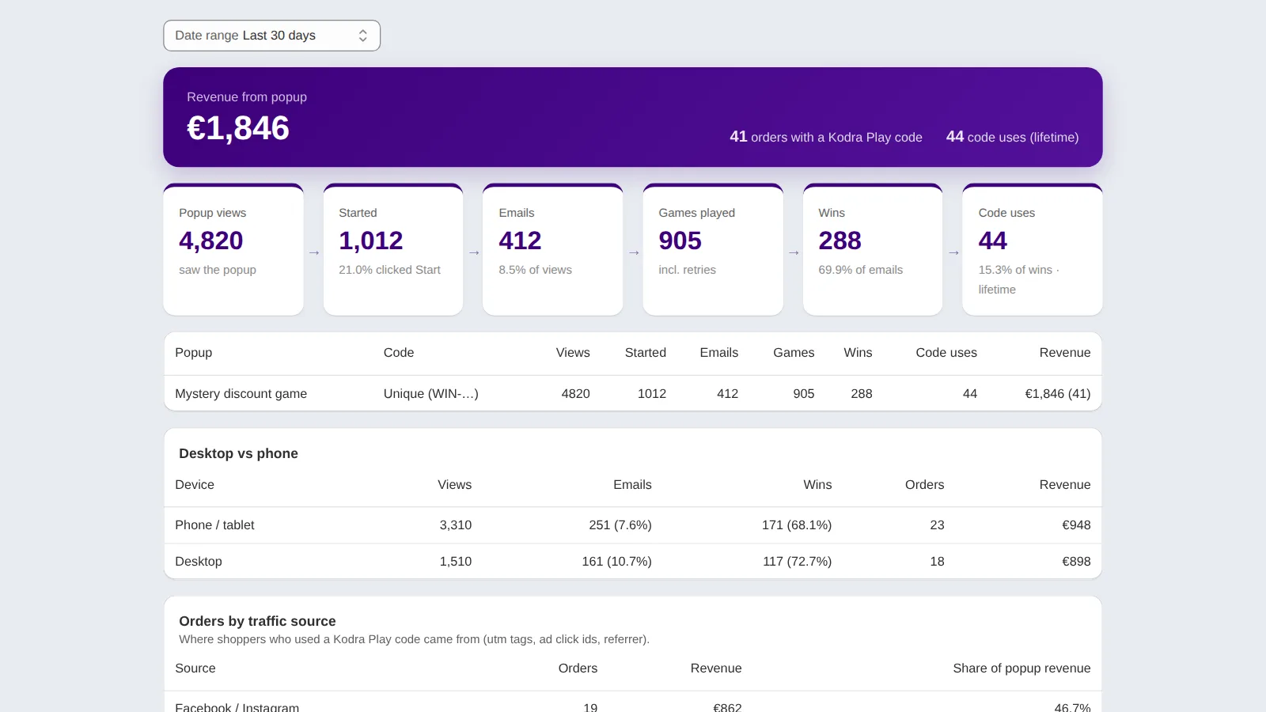Click the Emails 412 funnel value
Screen dimensions: 1266x712
coord(520,240)
